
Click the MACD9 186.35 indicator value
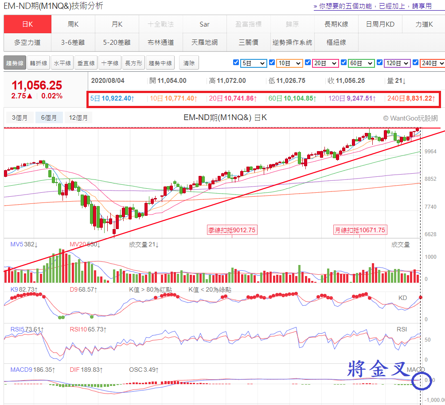33,370
